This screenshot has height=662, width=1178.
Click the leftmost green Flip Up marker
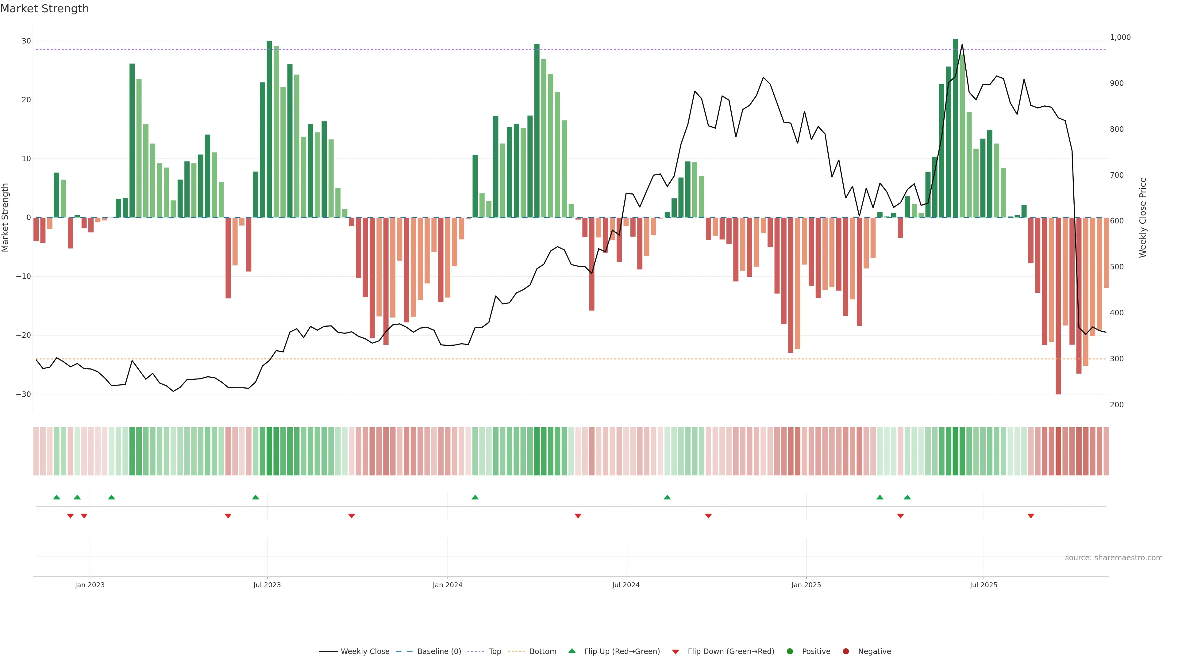(57, 497)
